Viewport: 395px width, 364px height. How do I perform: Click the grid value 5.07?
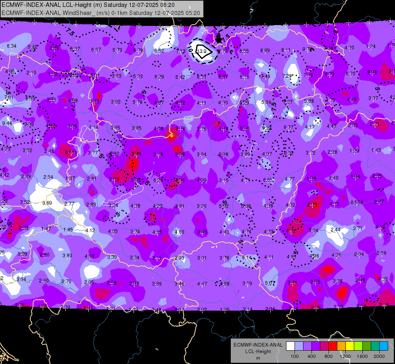[x=270, y=283]
